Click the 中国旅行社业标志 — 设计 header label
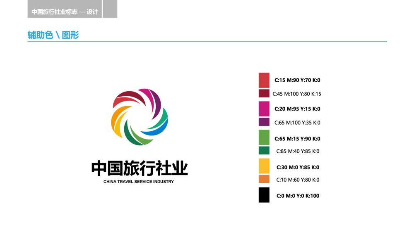 pos(65,12)
